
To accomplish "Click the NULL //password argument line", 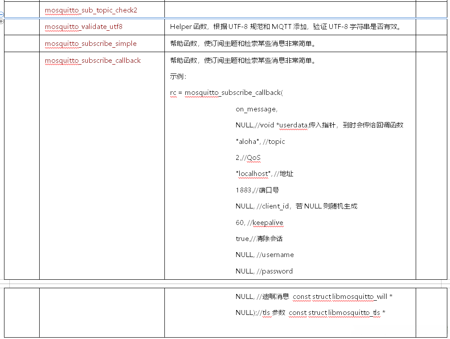I will [x=264, y=271].
